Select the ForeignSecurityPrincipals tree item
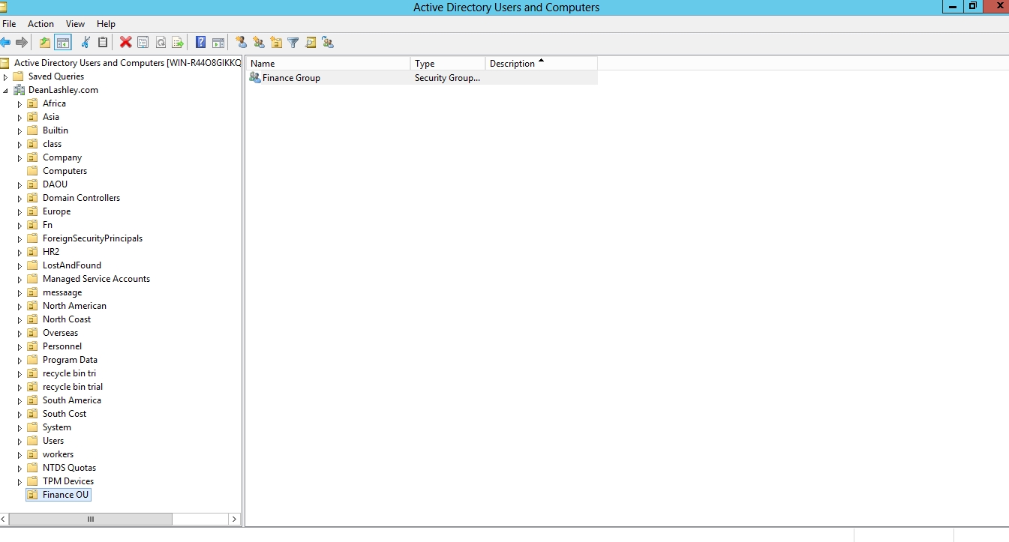 [92, 238]
